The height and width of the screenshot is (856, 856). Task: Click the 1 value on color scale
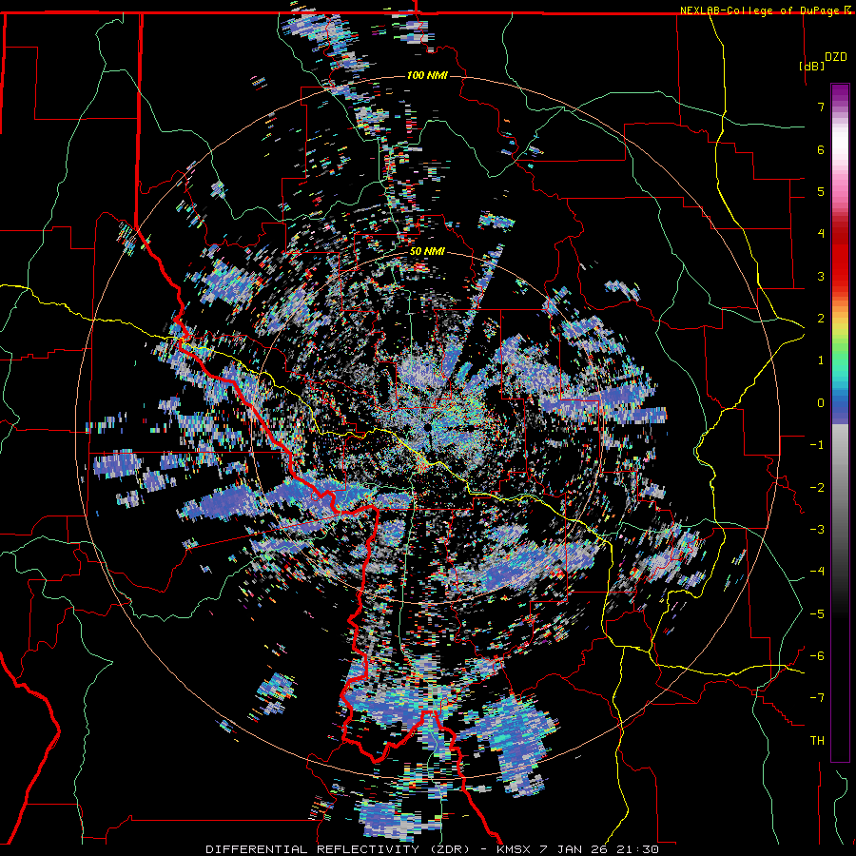(x=821, y=360)
